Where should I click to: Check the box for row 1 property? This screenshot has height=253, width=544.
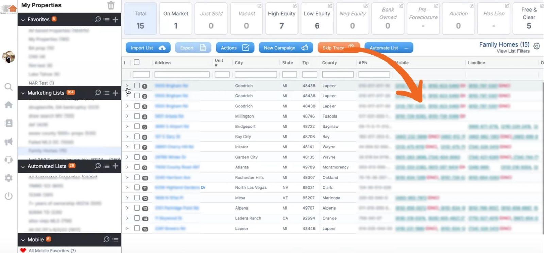point(137,86)
